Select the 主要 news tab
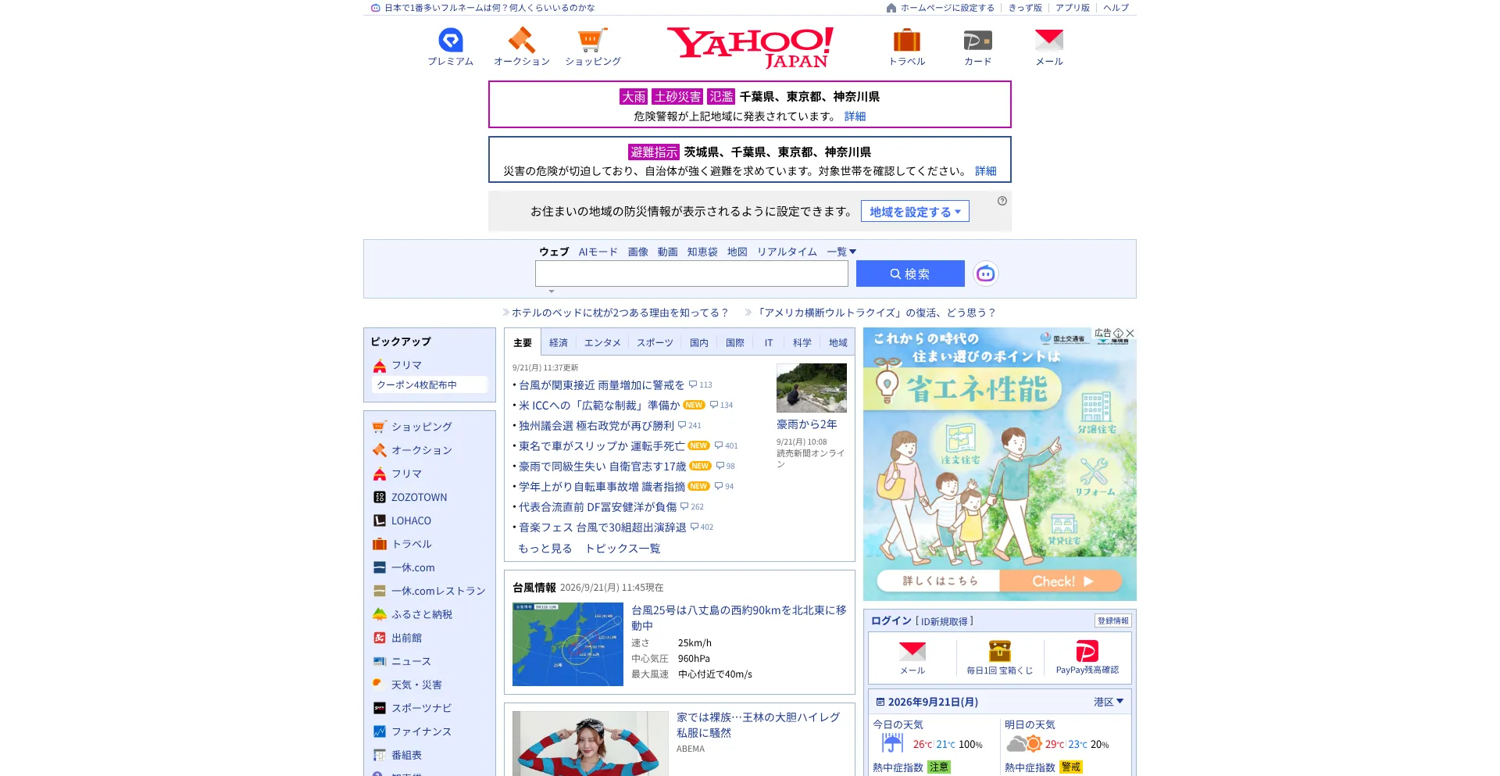The image size is (1500, 776). pos(523,342)
